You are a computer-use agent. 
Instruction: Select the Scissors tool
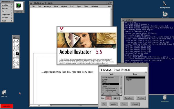pyautogui.click(x=17, y=45)
